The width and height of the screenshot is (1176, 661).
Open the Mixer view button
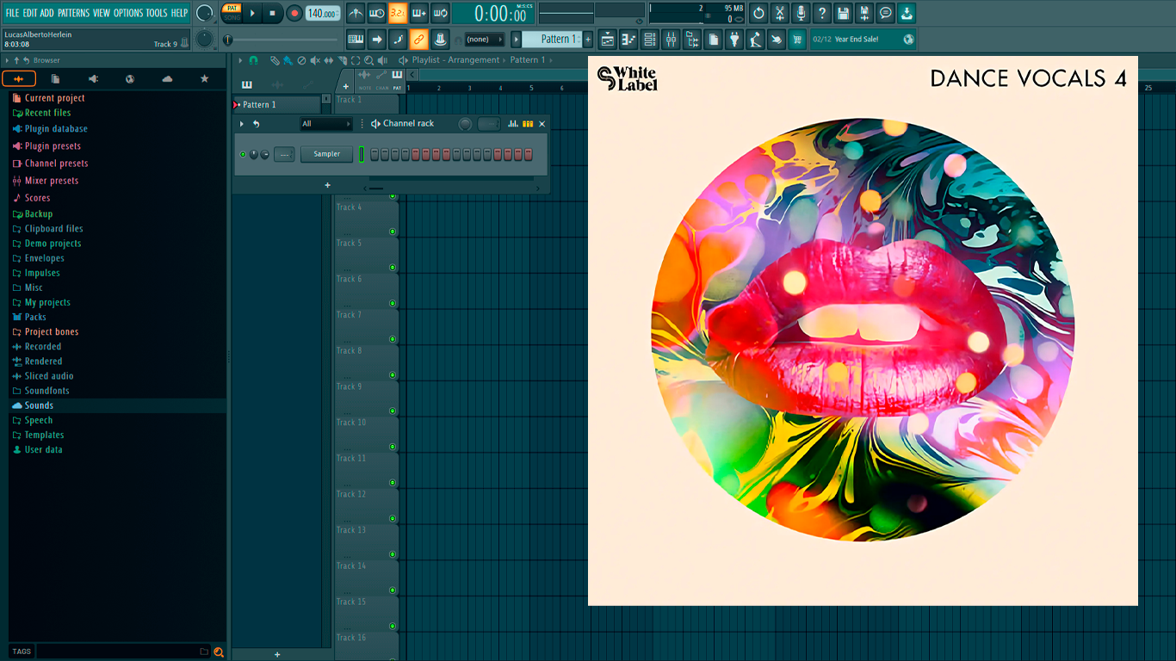[671, 39]
